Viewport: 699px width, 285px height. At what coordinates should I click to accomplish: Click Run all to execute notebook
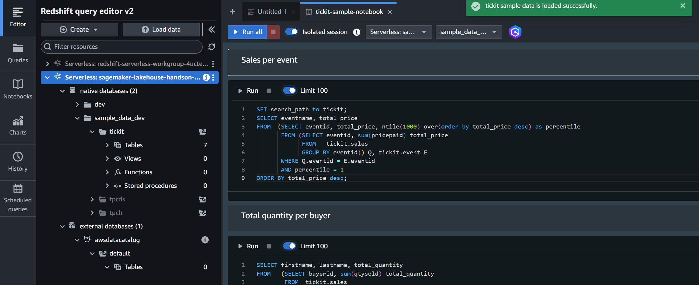247,32
